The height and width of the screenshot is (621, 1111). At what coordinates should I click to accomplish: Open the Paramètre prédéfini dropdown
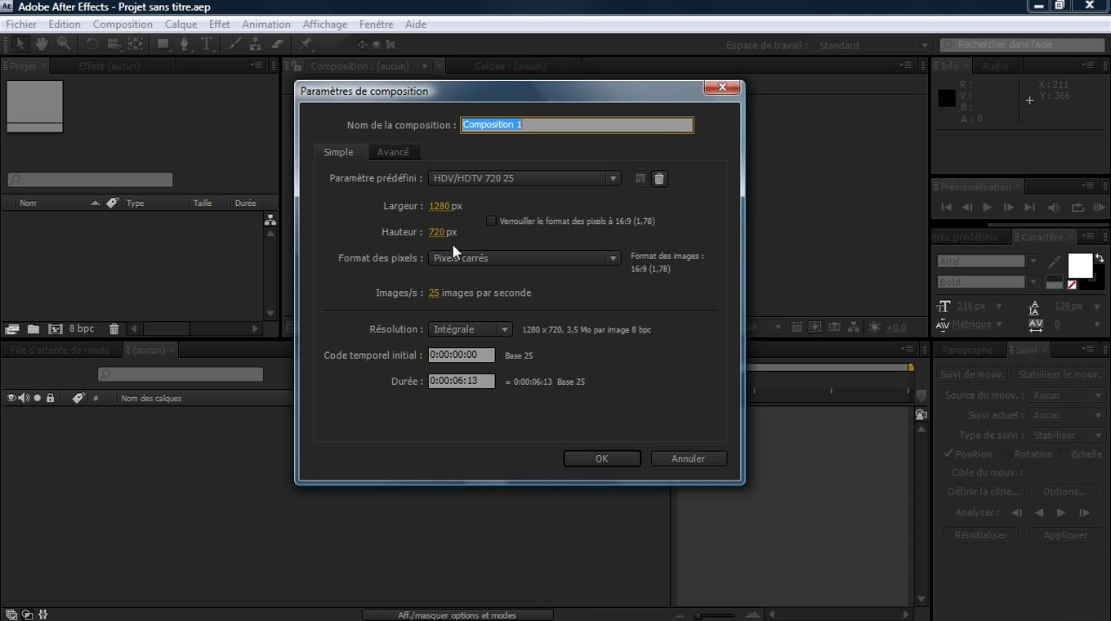point(524,178)
